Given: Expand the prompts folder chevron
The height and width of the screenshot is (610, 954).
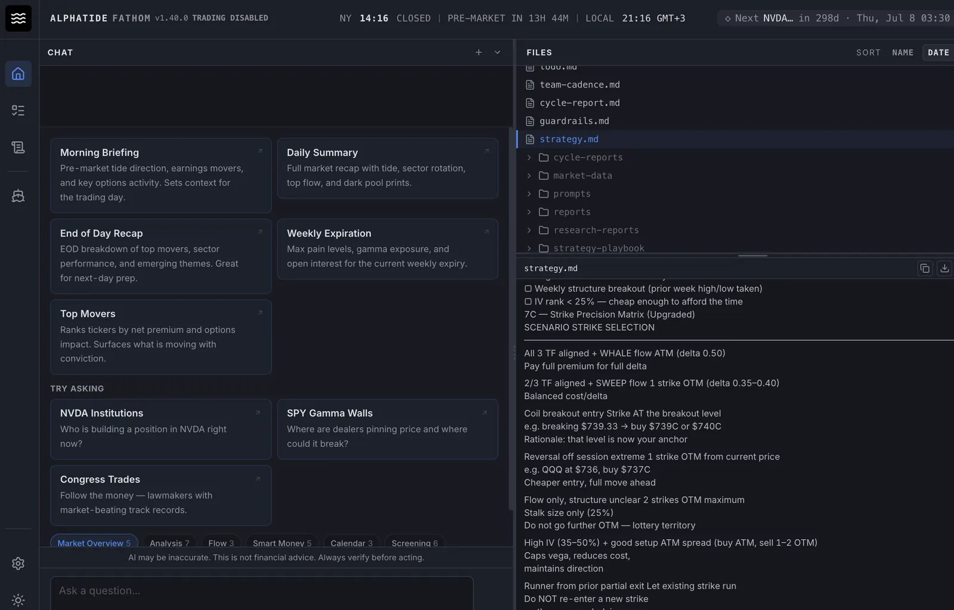Looking at the screenshot, I should coord(529,194).
